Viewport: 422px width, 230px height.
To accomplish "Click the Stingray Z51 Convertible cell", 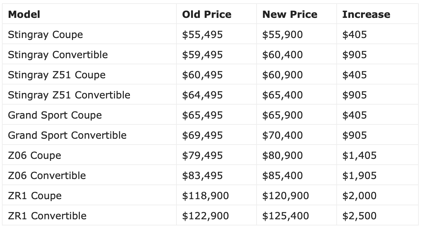I will [69, 95].
